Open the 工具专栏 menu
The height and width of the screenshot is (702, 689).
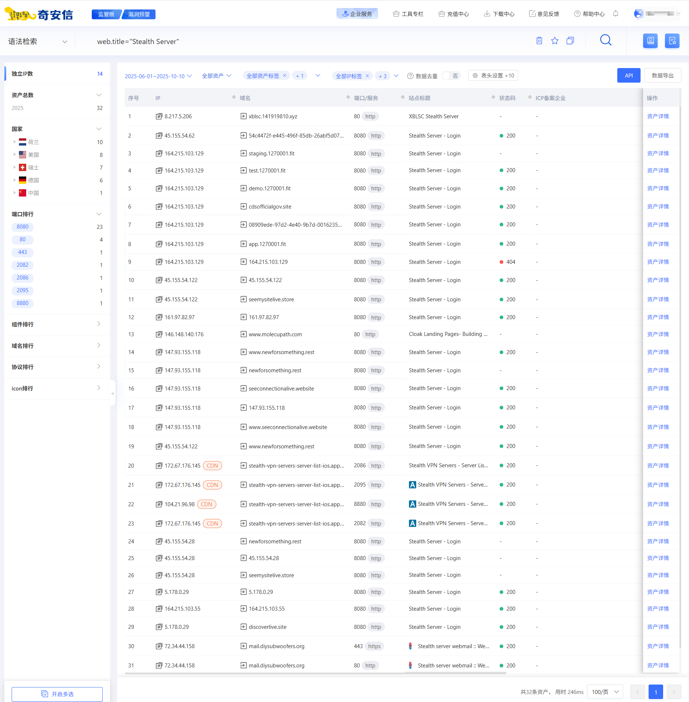[408, 14]
